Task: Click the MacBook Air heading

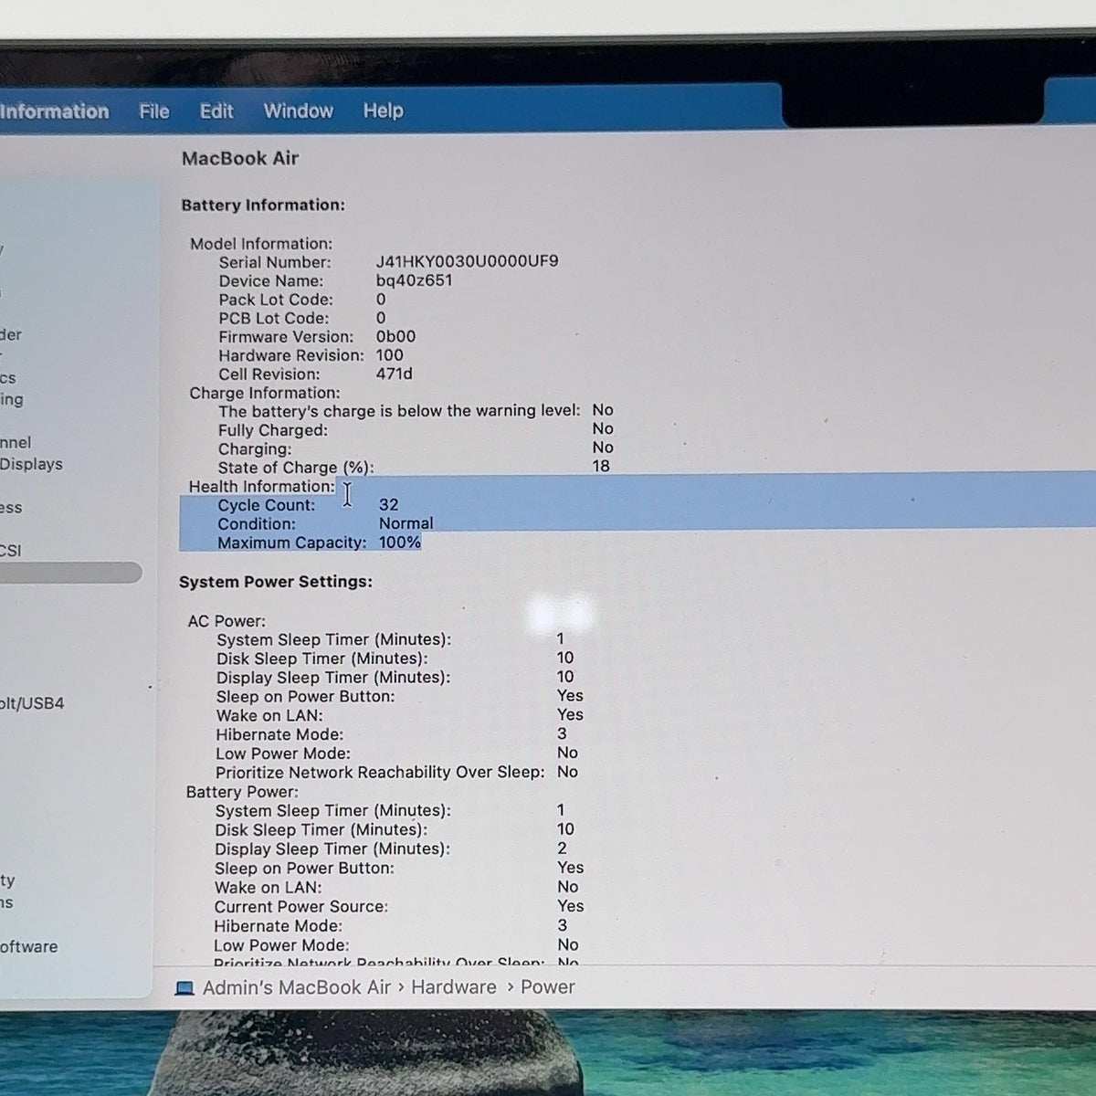Action: click(240, 158)
